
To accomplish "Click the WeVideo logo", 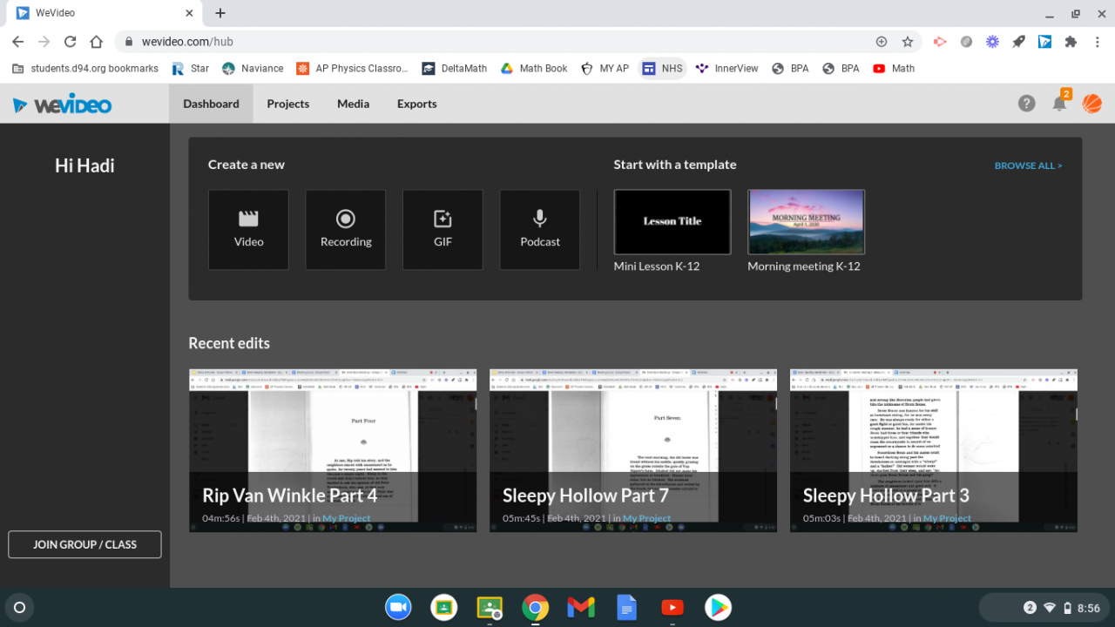I will click(63, 104).
